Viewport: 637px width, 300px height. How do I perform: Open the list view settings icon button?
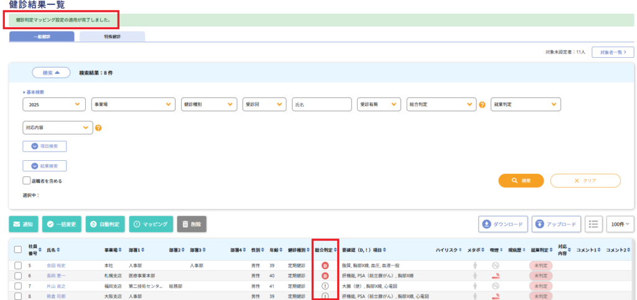pyautogui.click(x=593, y=224)
